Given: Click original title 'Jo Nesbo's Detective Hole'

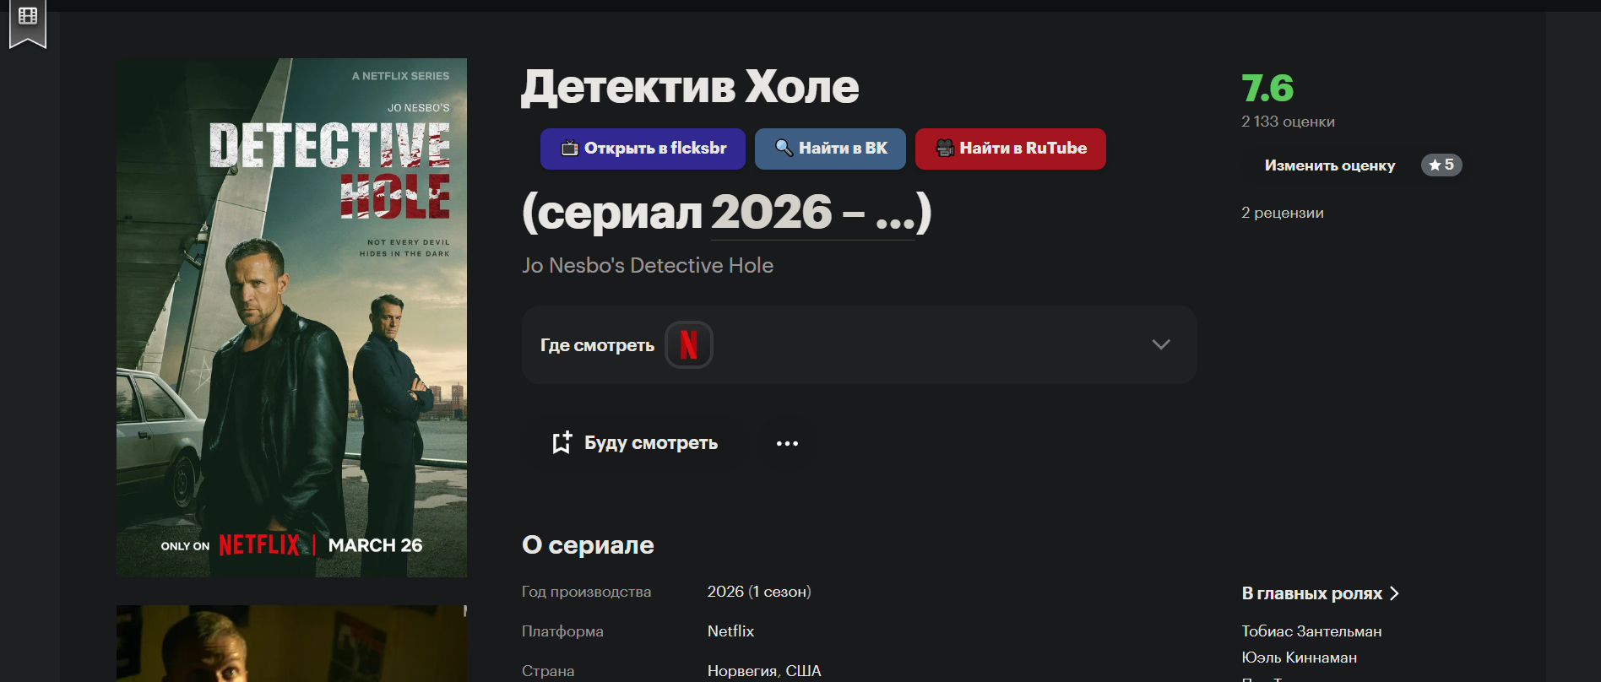Looking at the screenshot, I should tap(648, 265).
